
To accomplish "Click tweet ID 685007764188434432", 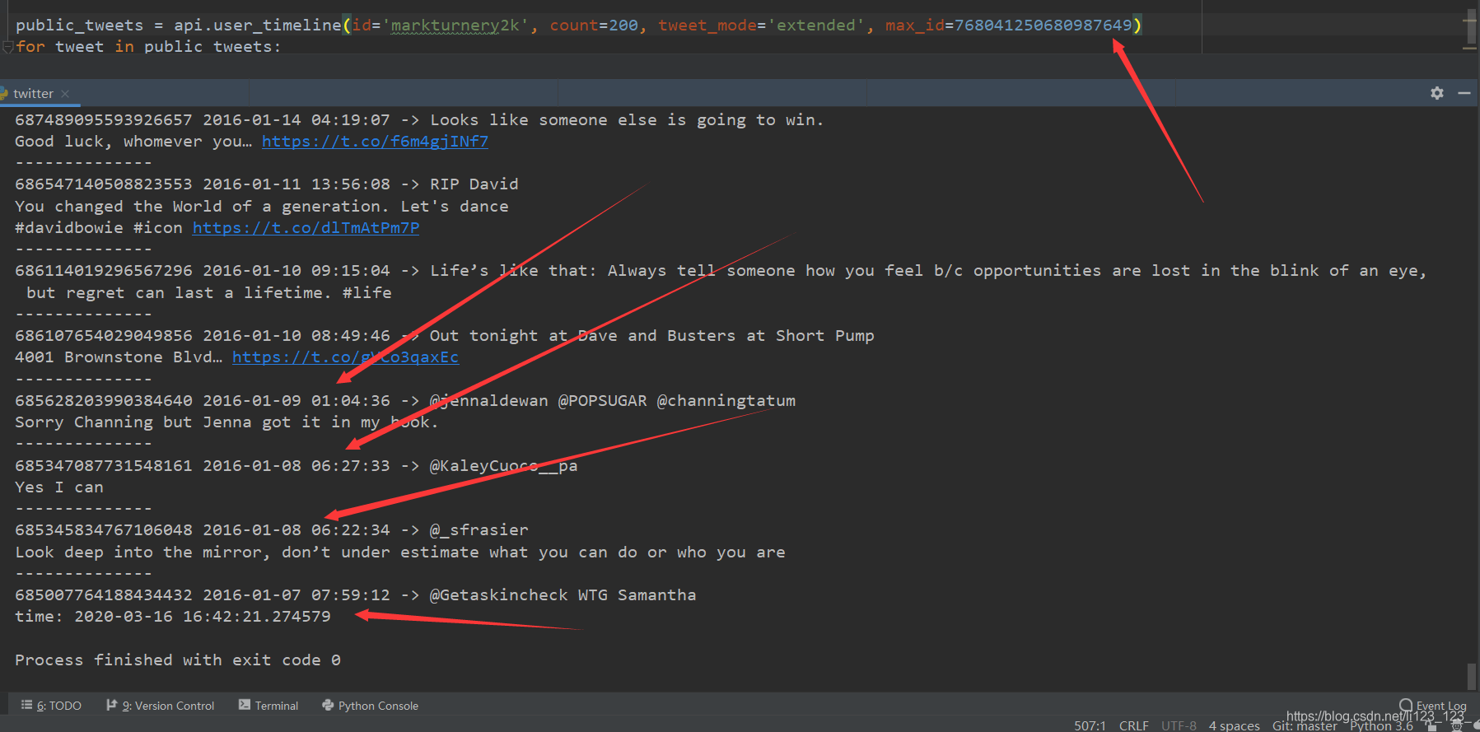I will pos(104,595).
